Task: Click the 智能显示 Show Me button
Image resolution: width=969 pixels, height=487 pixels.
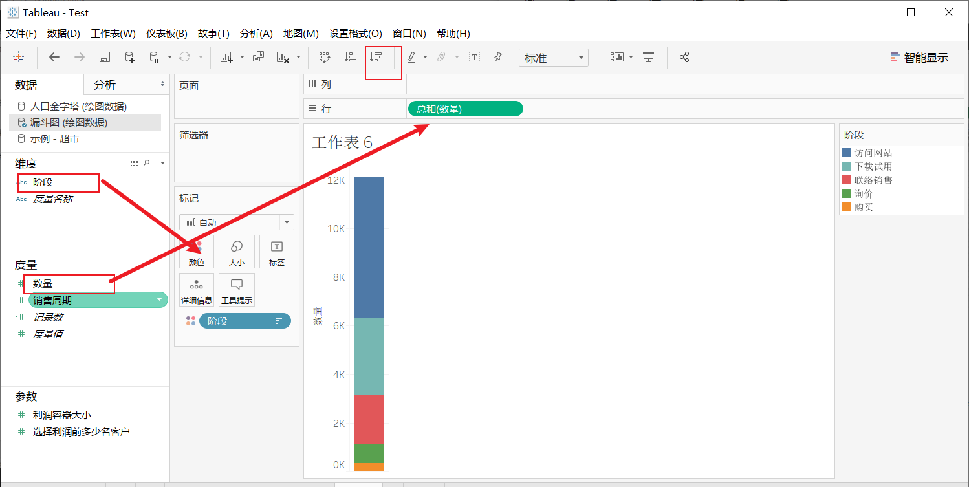Action: click(x=919, y=57)
